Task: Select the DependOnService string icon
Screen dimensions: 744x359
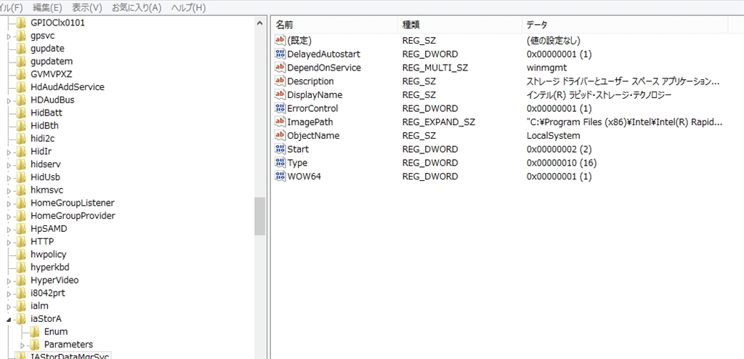Action: click(x=280, y=68)
